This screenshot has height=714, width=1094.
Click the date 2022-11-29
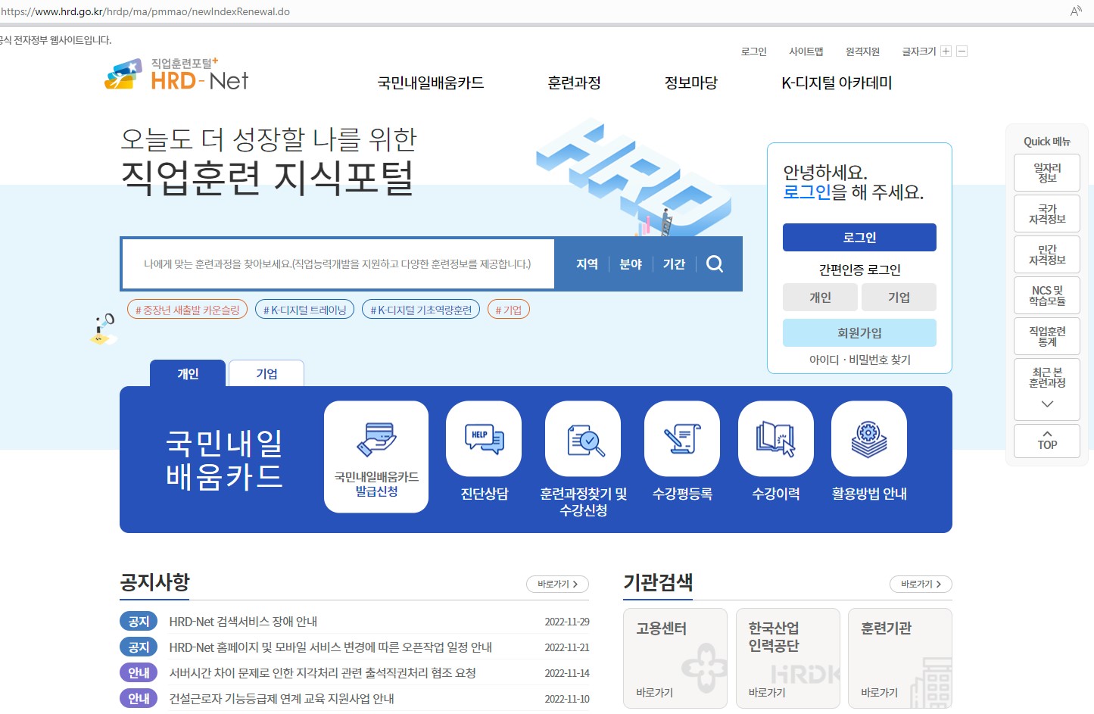pos(567,622)
